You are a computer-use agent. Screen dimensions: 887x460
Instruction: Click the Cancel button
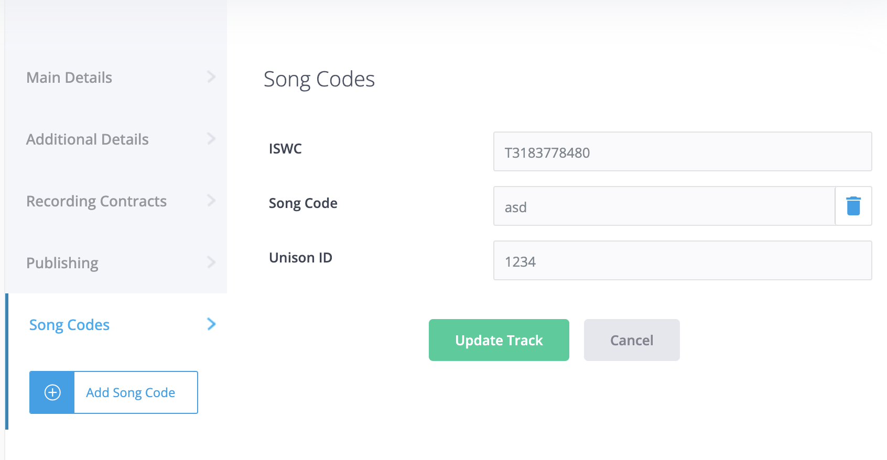pyautogui.click(x=631, y=340)
